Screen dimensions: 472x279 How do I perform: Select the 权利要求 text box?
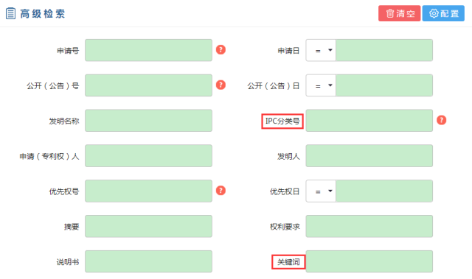pos(369,226)
